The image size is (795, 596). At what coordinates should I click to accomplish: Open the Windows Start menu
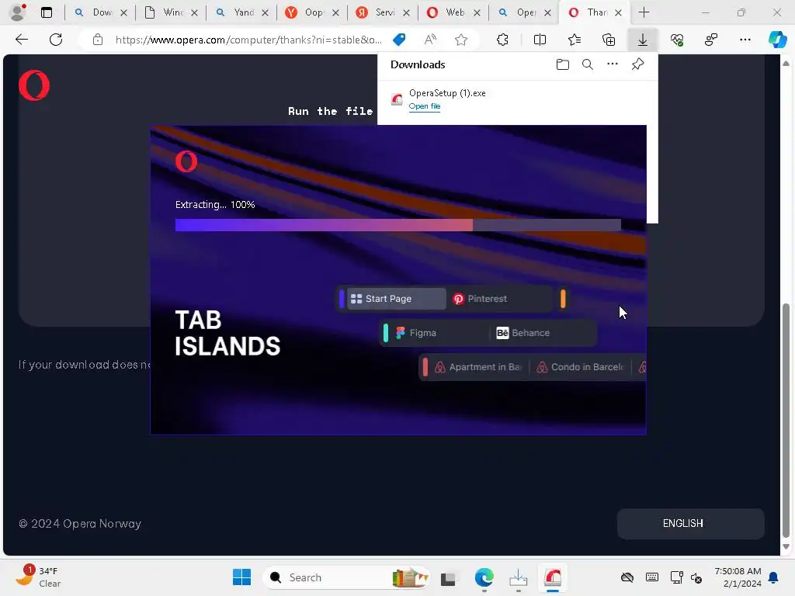point(241,577)
